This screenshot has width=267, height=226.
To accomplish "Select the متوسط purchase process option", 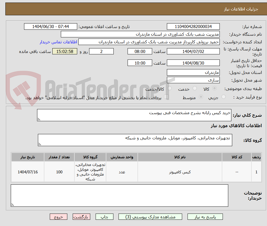I will tap(201, 96).
